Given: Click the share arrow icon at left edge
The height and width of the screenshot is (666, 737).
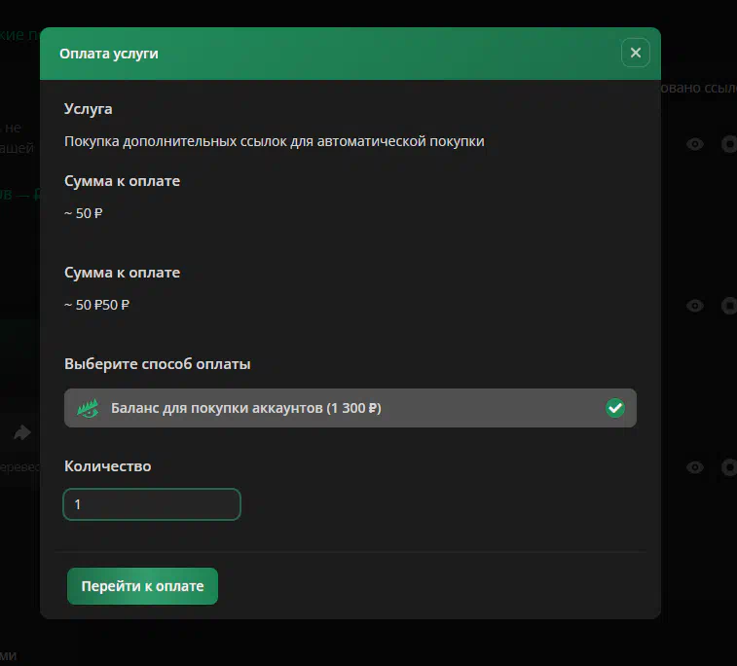Looking at the screenshot, I should pos(21,432).
